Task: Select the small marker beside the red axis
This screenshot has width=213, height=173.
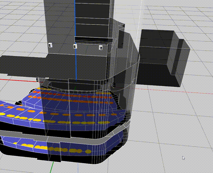Action: [x=38, y=79]
